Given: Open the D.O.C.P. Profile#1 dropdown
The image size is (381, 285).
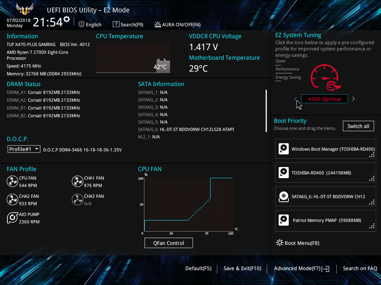Looking at the screenshot, I should coord(24,149).
